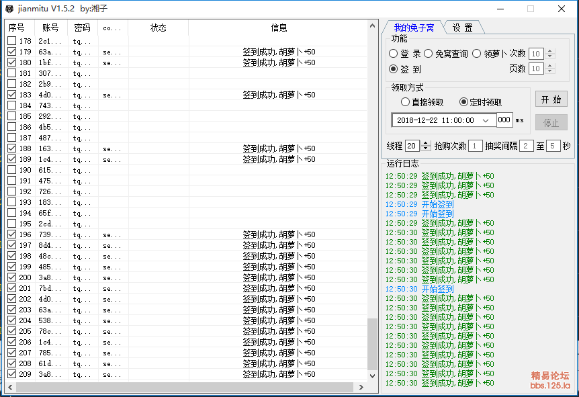Image resolution: width=579 pixels, height=397 pixels.
Task: Click account cell 65f... in row 194
Action: (x=50, y=213)
